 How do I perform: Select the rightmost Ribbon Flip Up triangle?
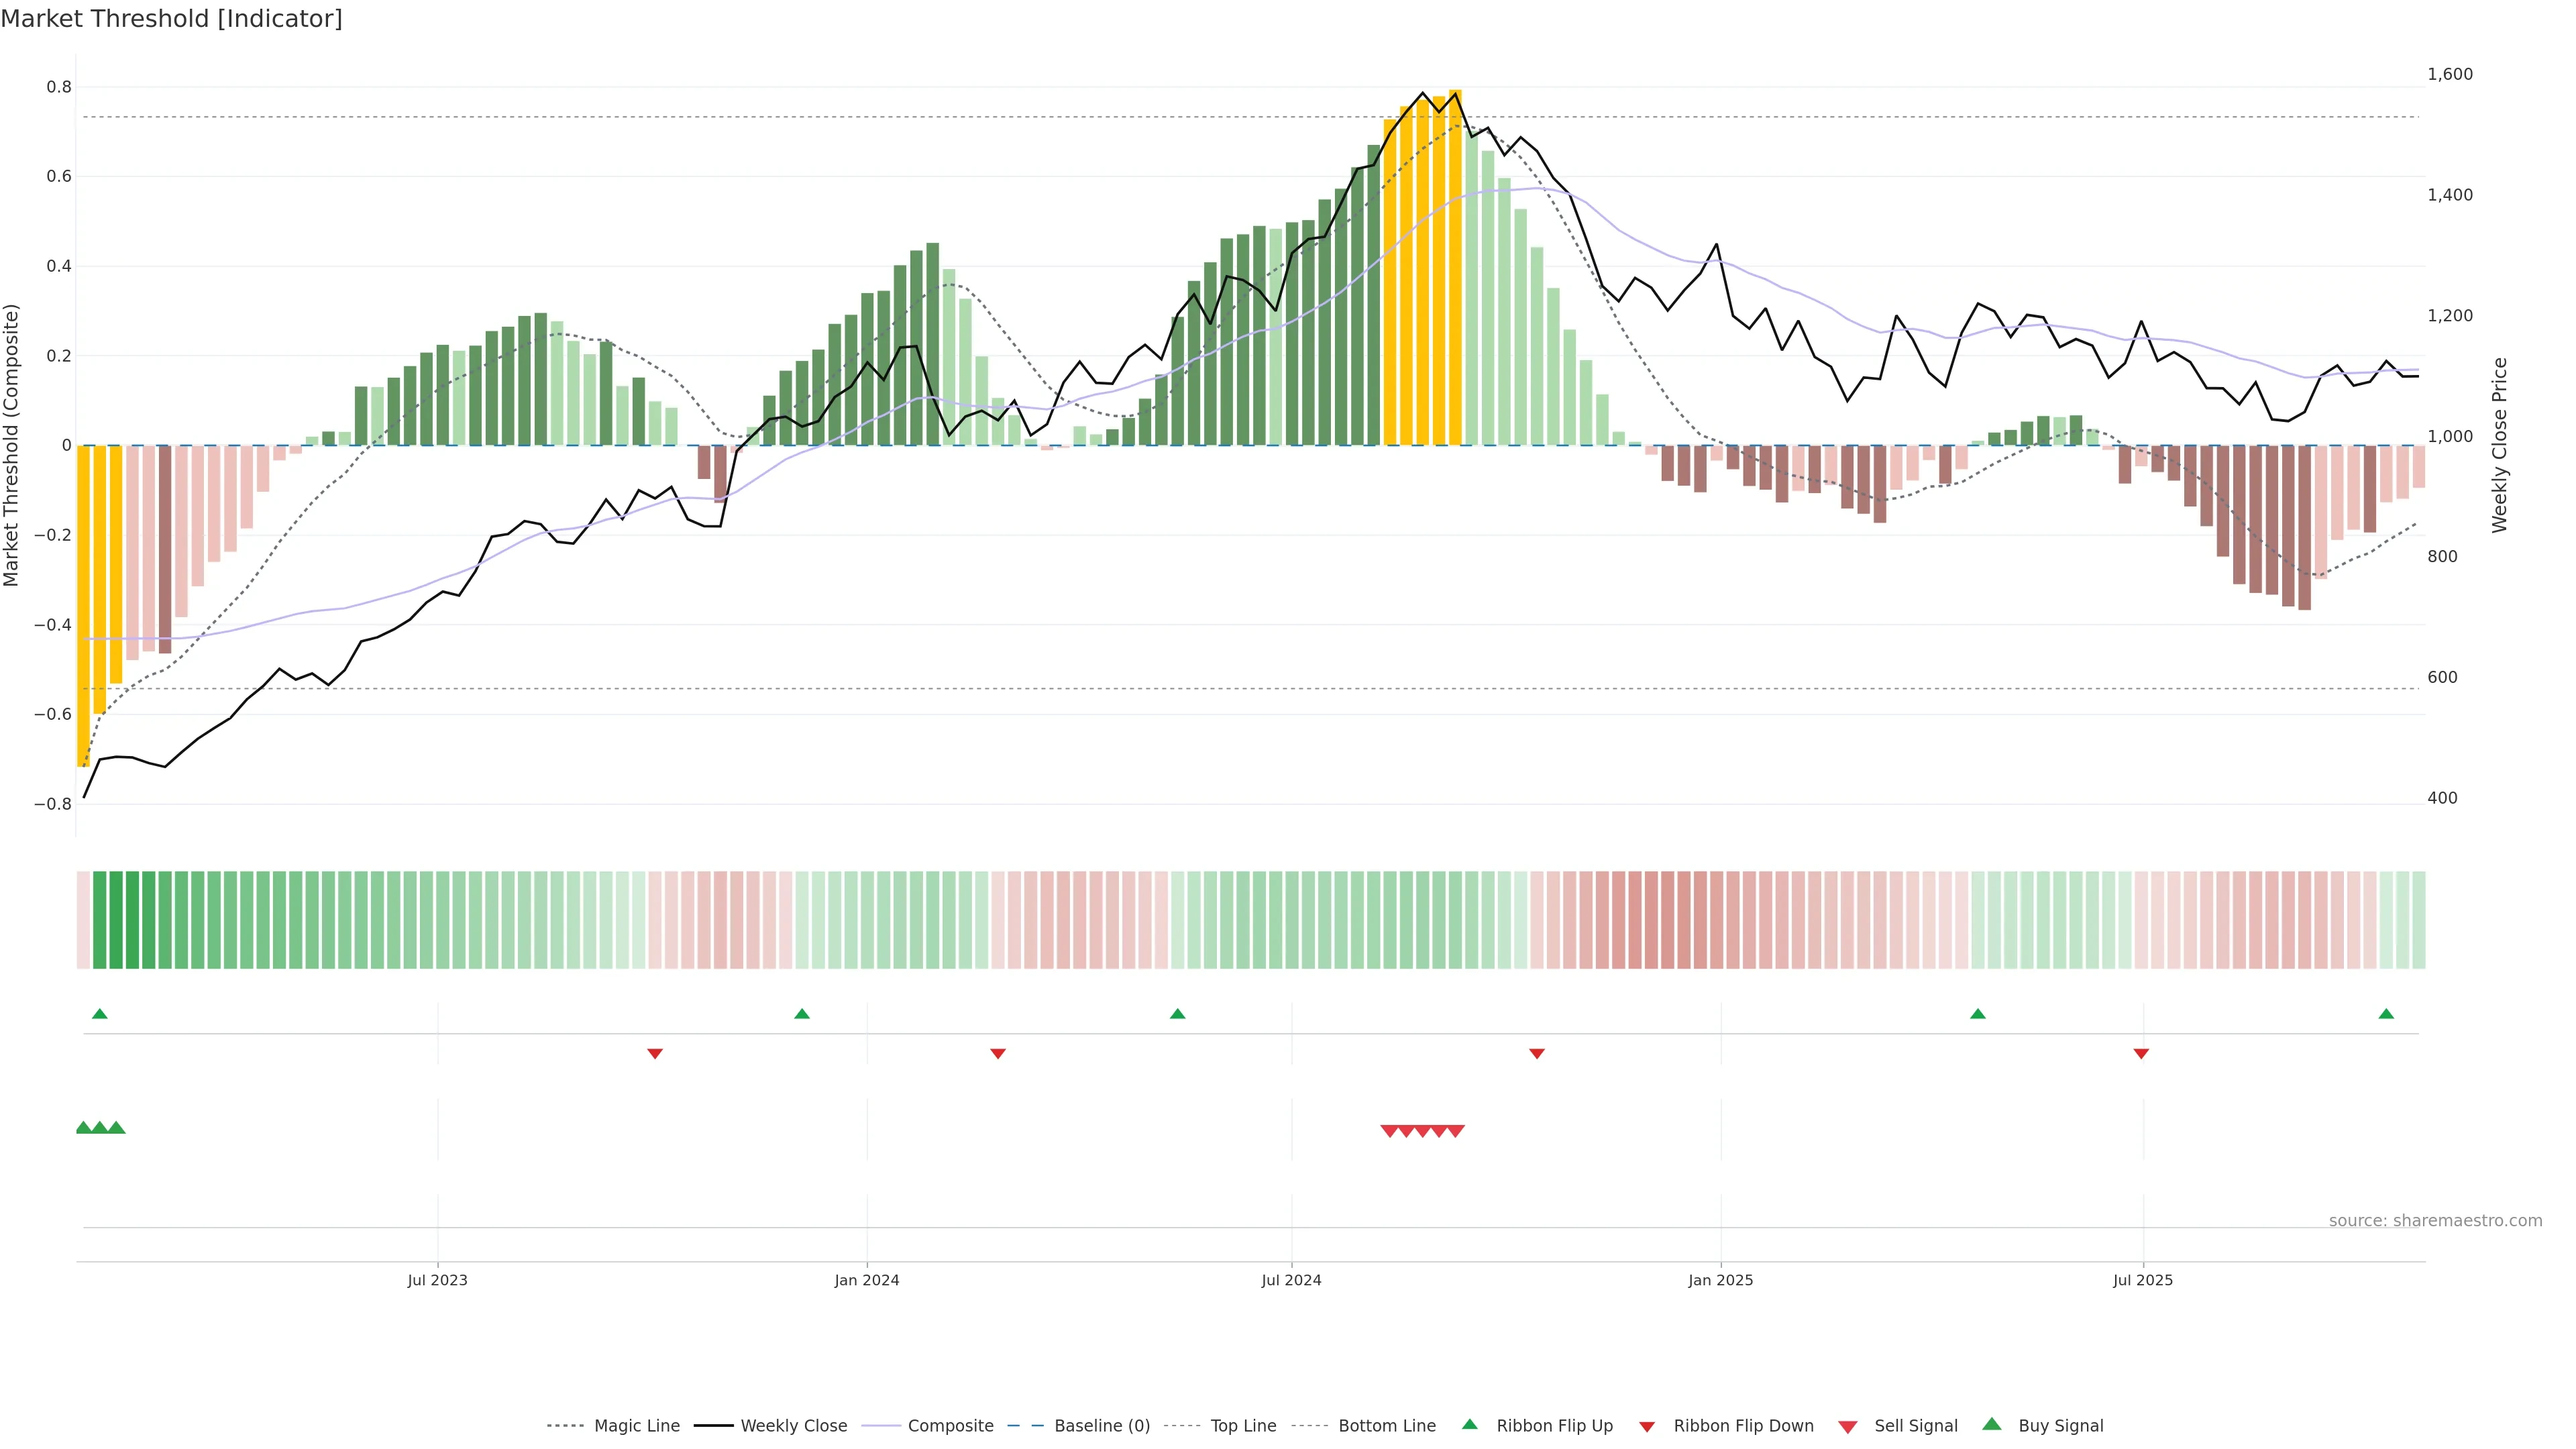(x=2386, y=1014)
